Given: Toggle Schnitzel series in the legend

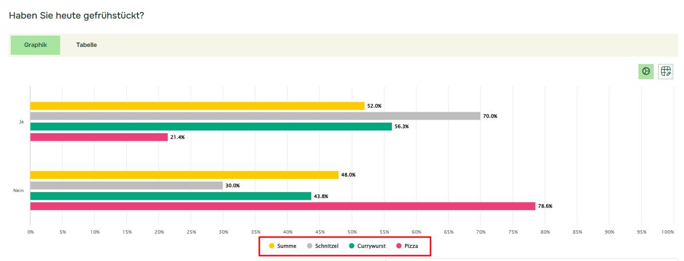Looking at the screenshot, I should tap(322, 246).
